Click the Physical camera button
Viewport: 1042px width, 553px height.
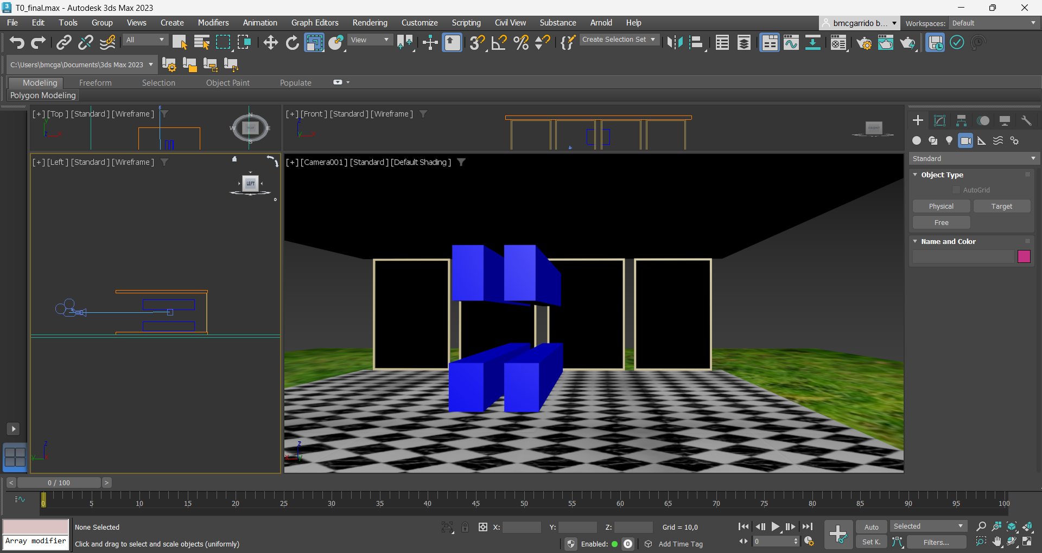pos(941,206)
